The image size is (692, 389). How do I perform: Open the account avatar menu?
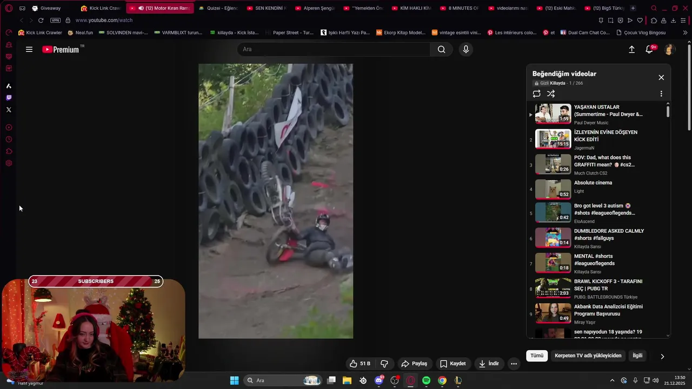669,50
